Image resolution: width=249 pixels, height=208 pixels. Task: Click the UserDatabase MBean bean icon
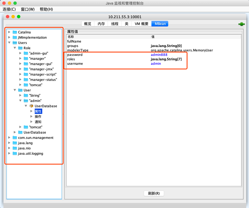tap(31, 106)
